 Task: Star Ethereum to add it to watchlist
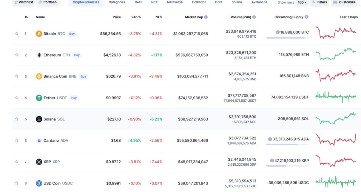coord(17,55)
